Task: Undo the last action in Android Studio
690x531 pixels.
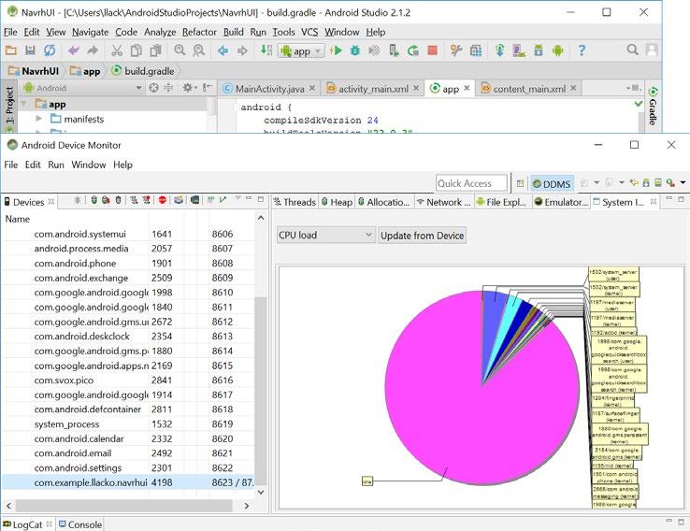Action: pos(74,50)
